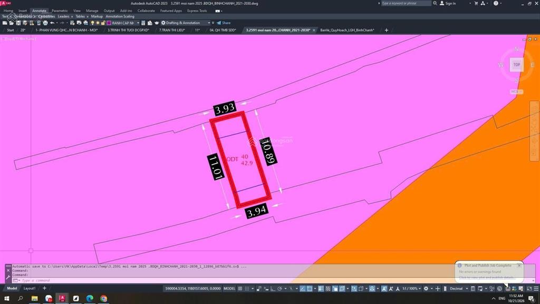Click the search magnifier icon beside keyword box

pos(435,3)
